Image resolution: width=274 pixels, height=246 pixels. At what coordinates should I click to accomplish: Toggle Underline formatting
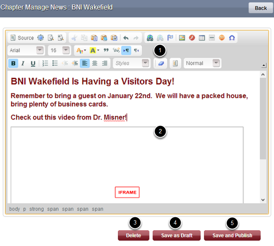point(33,63)
